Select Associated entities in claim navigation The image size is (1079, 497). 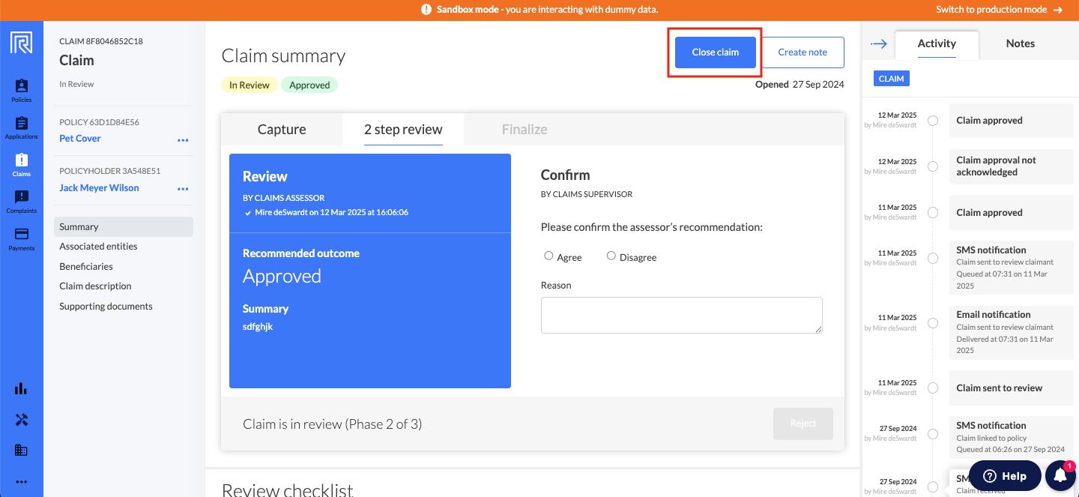point(98,247)
